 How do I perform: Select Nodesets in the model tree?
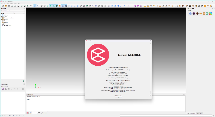click(x=6, y=24)
